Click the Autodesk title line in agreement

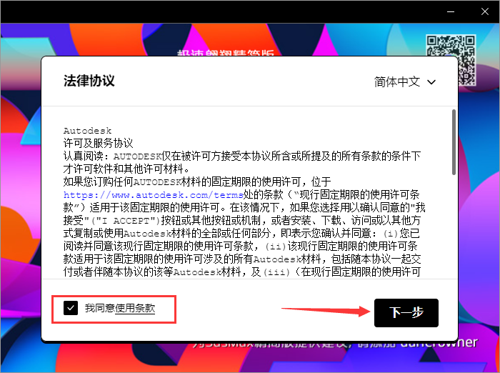(x=87, y=131)
